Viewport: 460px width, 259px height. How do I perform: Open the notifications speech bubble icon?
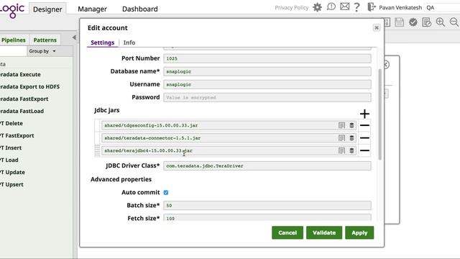pyautogui.click(x=331, y=6)
